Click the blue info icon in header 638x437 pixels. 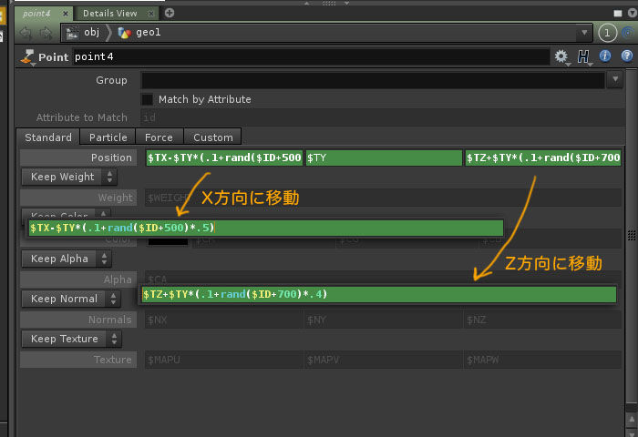click(x=605, y=57)
